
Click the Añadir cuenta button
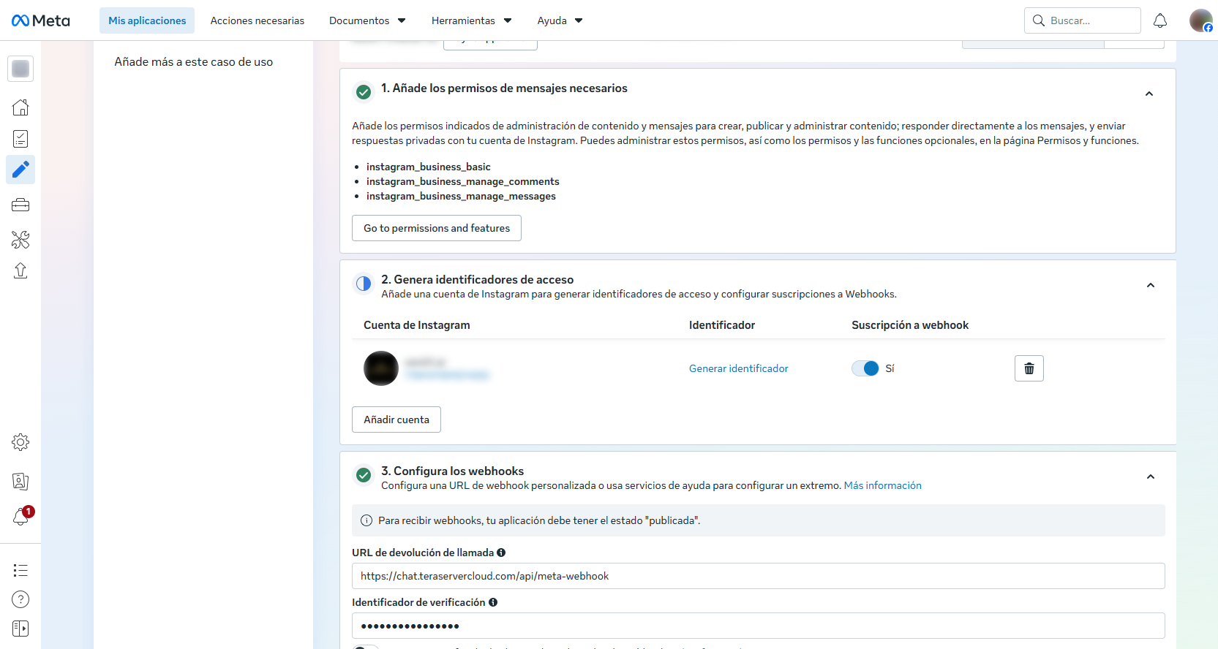point(396,420)
